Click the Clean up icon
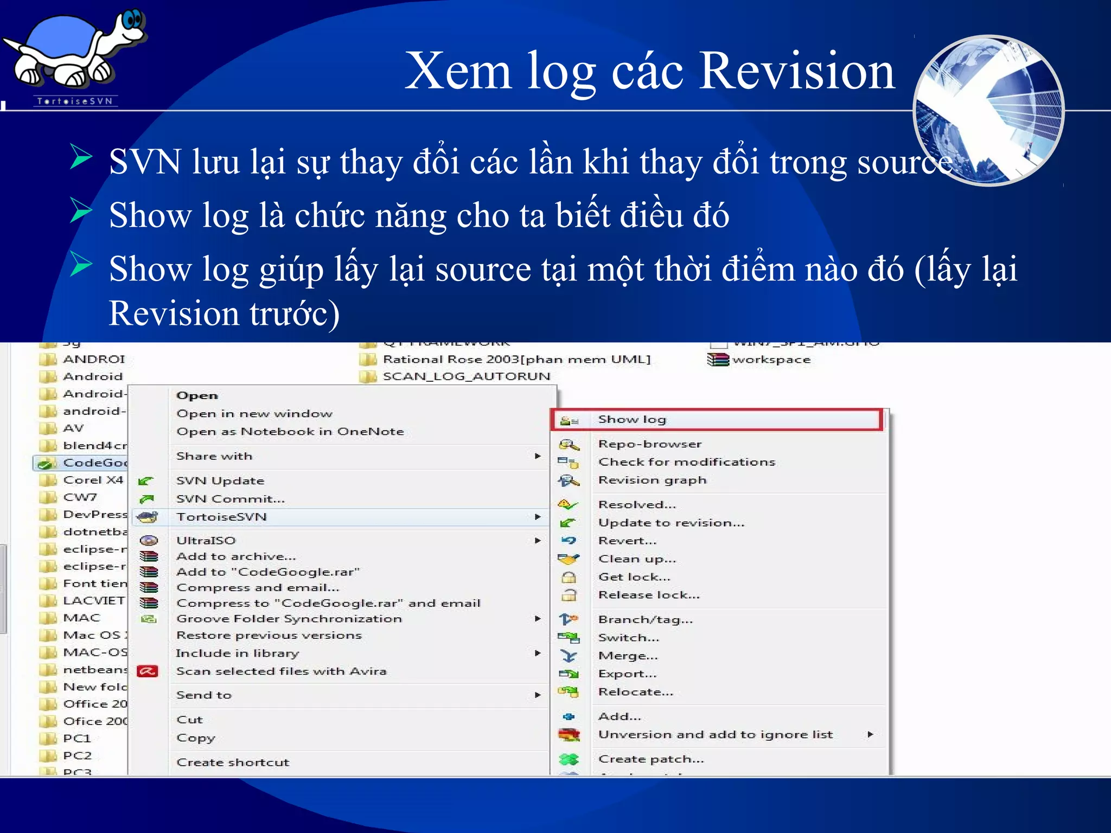The image size is (1111, 833). [568, 559]
